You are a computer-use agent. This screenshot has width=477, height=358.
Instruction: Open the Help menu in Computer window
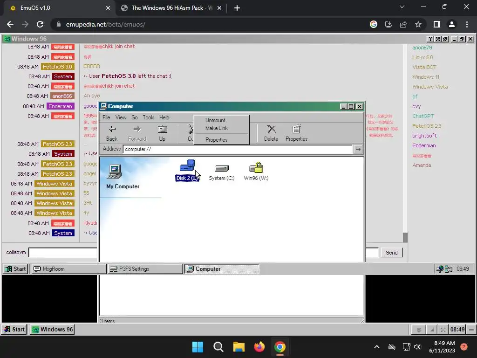[164, 117]
